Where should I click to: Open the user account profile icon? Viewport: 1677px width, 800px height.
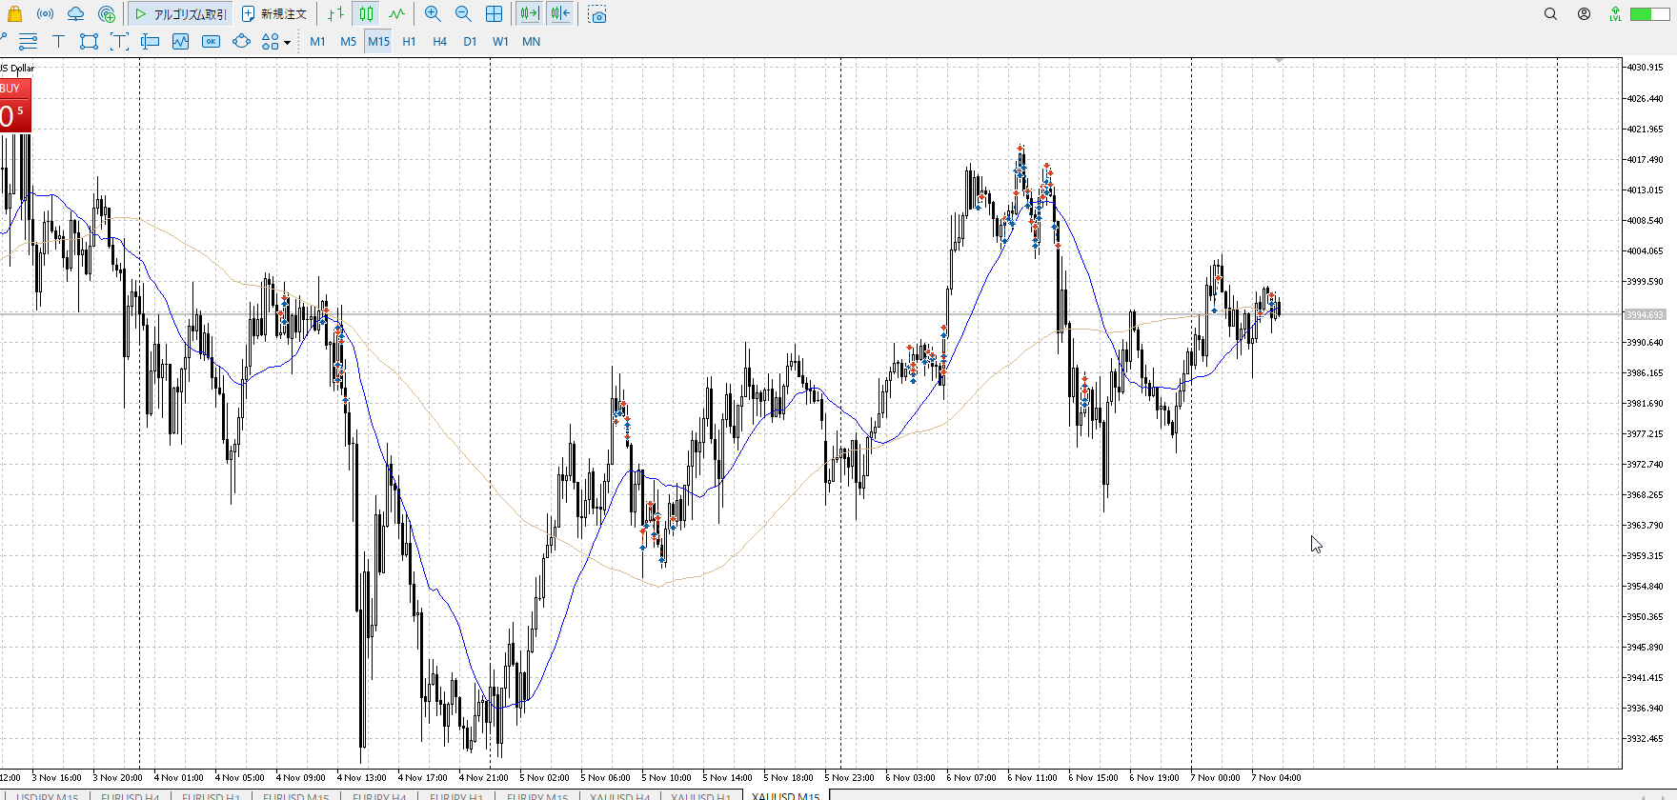[1584, 14]
